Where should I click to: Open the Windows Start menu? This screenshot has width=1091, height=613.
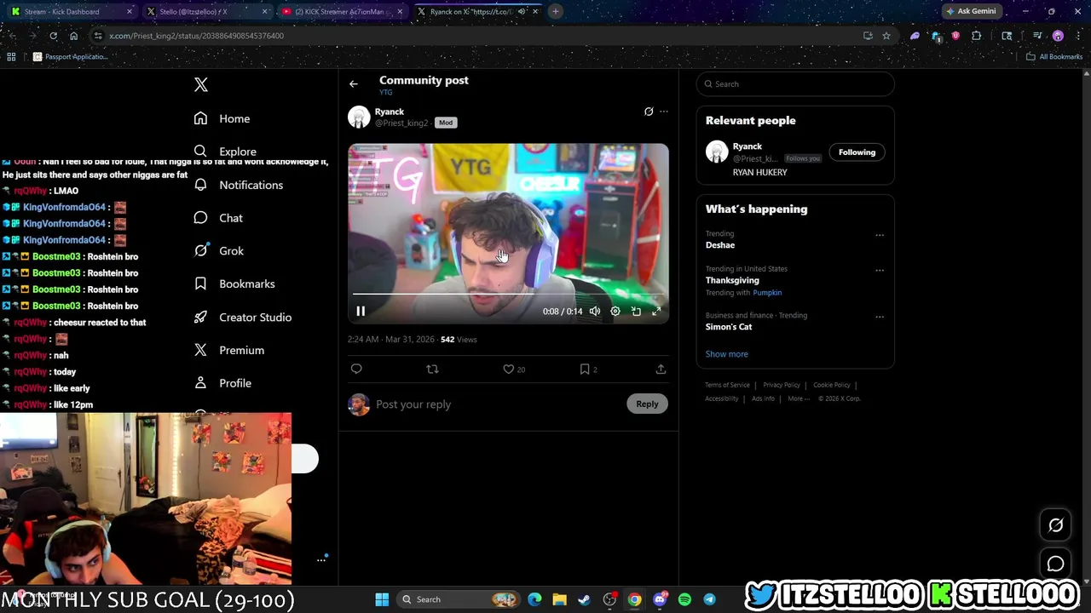click(382, 599)
